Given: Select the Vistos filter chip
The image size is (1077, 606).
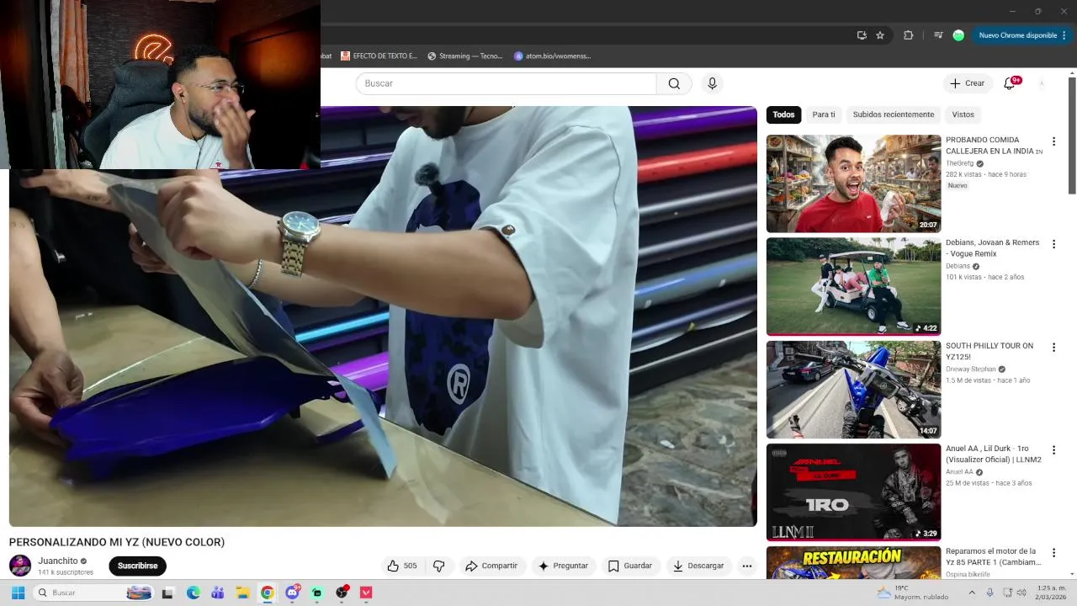Looking at the screenshot, I should (963, 114).
